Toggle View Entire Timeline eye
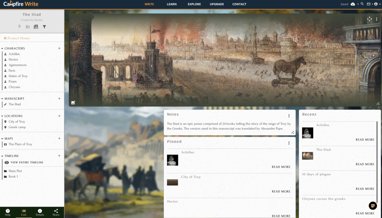382x218 pixels. point(7,162)
